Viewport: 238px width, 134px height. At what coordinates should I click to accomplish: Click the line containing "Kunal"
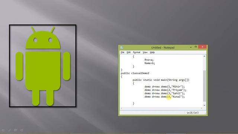click(164, 97)
